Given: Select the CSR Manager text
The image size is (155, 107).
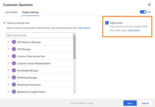Looking at the screenshot, I should click(24, 49).
